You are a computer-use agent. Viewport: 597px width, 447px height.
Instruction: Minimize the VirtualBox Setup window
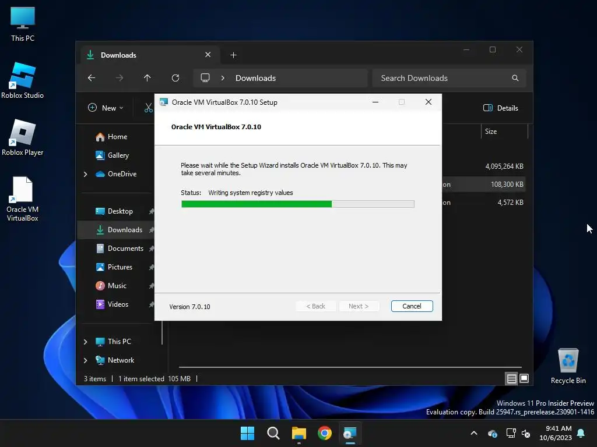(x=375, y=102)
